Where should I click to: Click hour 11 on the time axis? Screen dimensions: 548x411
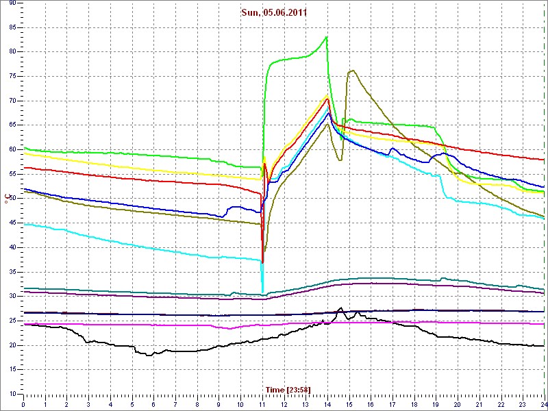click(x=262, y=404)
